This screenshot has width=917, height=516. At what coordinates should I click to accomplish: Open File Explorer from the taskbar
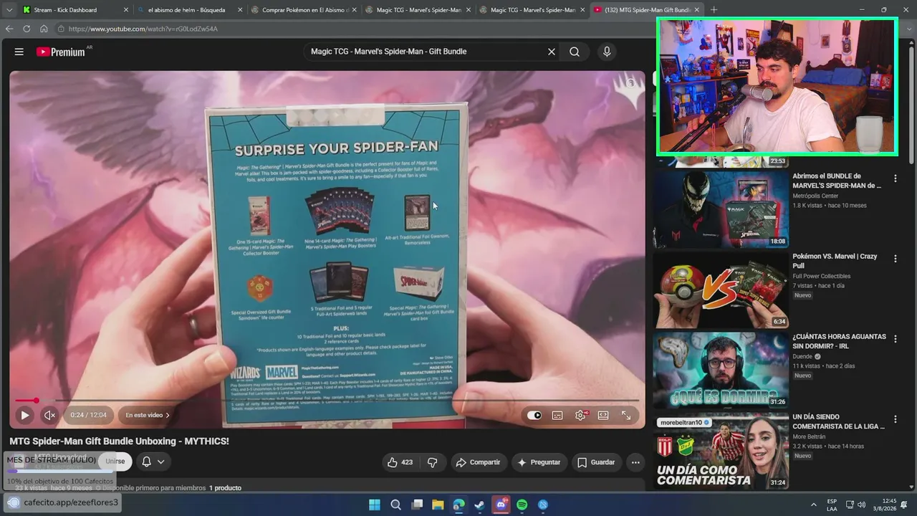coord(438,505)
